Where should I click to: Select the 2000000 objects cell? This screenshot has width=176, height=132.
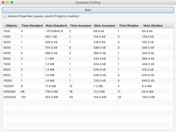pyautogui.click(x=11, y=97)
